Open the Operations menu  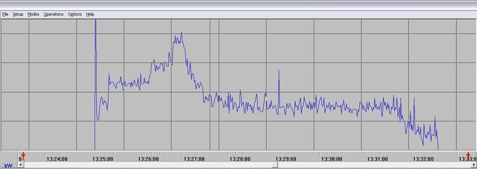click(x=54, y=14)
